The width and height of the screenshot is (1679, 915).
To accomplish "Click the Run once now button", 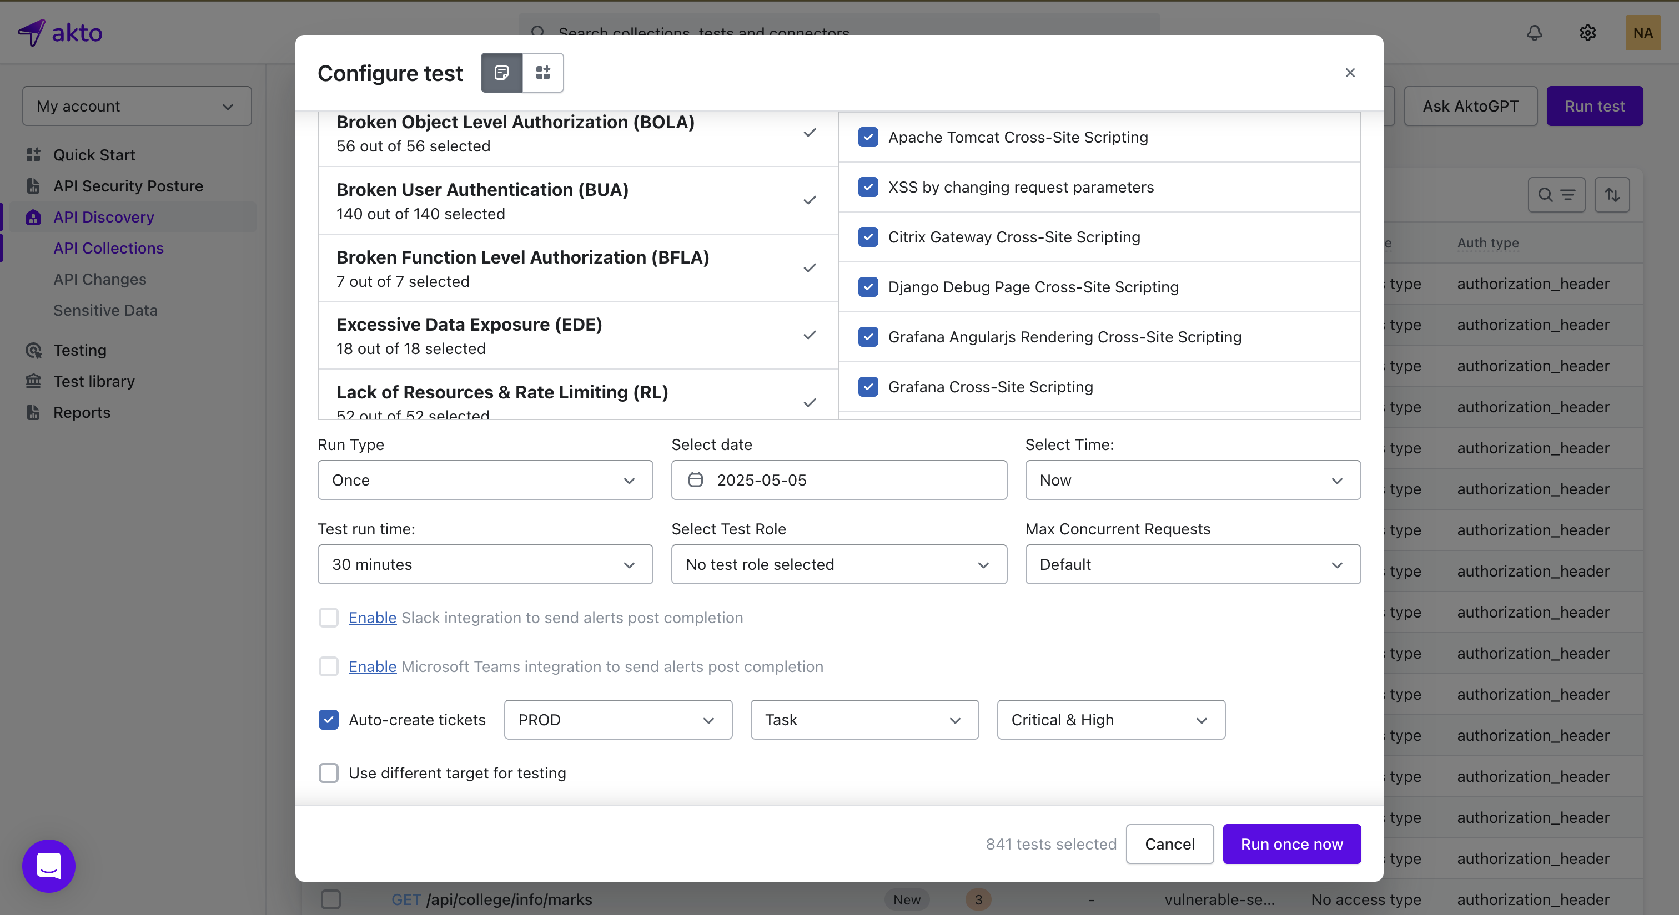I will coord(1291,844).
